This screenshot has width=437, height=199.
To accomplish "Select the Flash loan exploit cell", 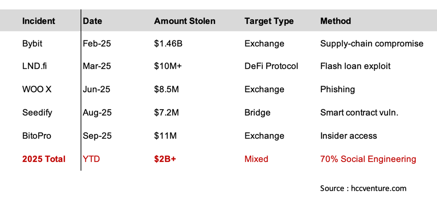I will [355, 66].
